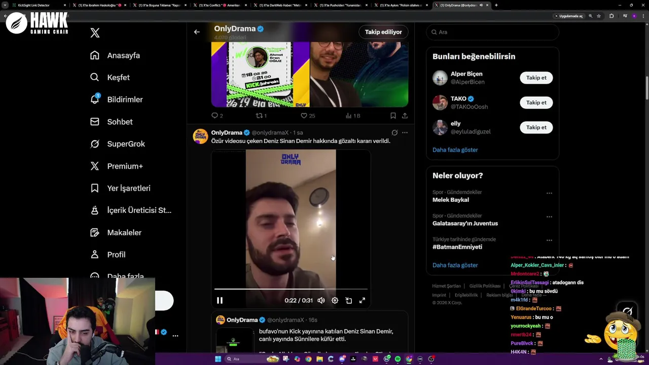The width and height of the screenshot is (649, 365).
Task: Follow TAKO with Takip et
Action: (536, 102)
